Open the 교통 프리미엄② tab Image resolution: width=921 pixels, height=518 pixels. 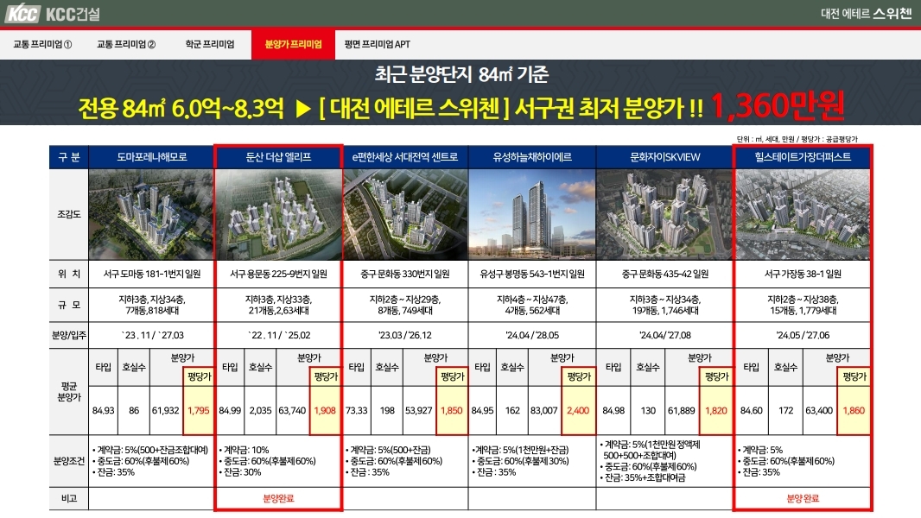(x=126, y=44)
